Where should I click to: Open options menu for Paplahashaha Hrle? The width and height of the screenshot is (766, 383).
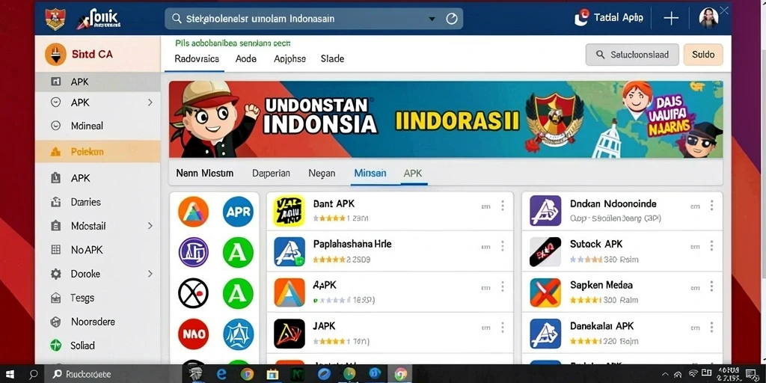coord(502,247)
